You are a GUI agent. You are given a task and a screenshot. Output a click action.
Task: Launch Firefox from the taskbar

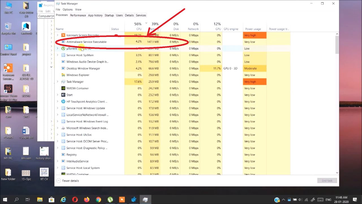(87, 200)
